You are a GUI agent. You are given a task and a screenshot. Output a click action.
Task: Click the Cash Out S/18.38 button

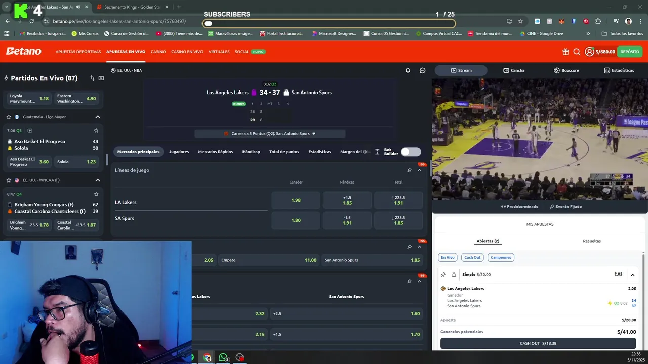click(538, 343)
